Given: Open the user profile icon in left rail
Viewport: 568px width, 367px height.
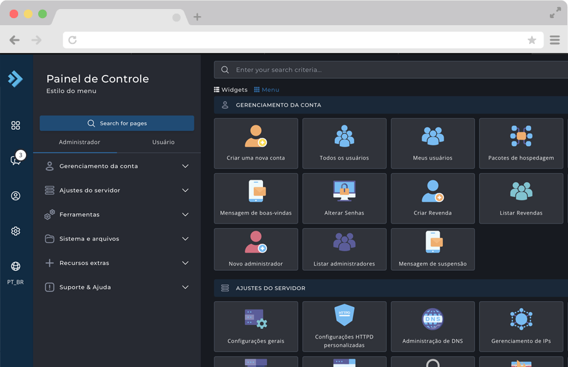Looking at the screenshot, I should 16,196.
